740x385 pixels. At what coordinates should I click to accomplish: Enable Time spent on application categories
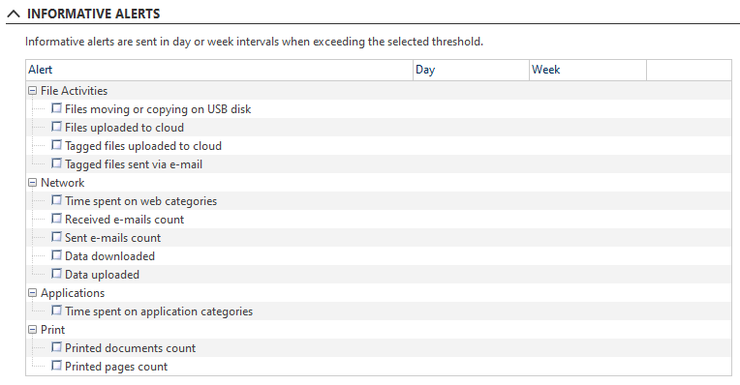56,311
